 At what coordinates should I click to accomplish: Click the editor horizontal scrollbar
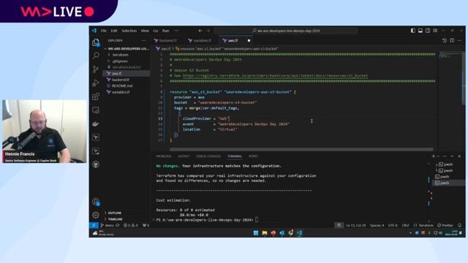tap(301, 149)
